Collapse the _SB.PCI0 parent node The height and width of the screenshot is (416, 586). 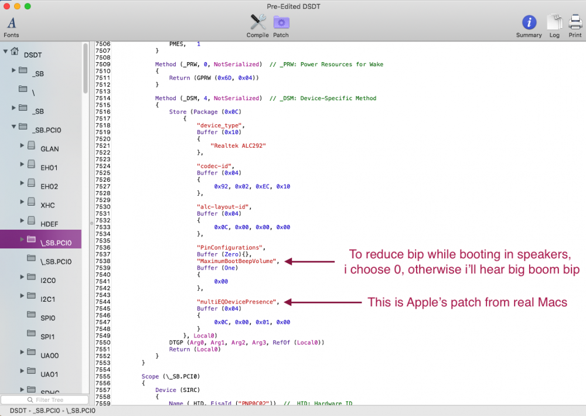(x=14, y=127)
